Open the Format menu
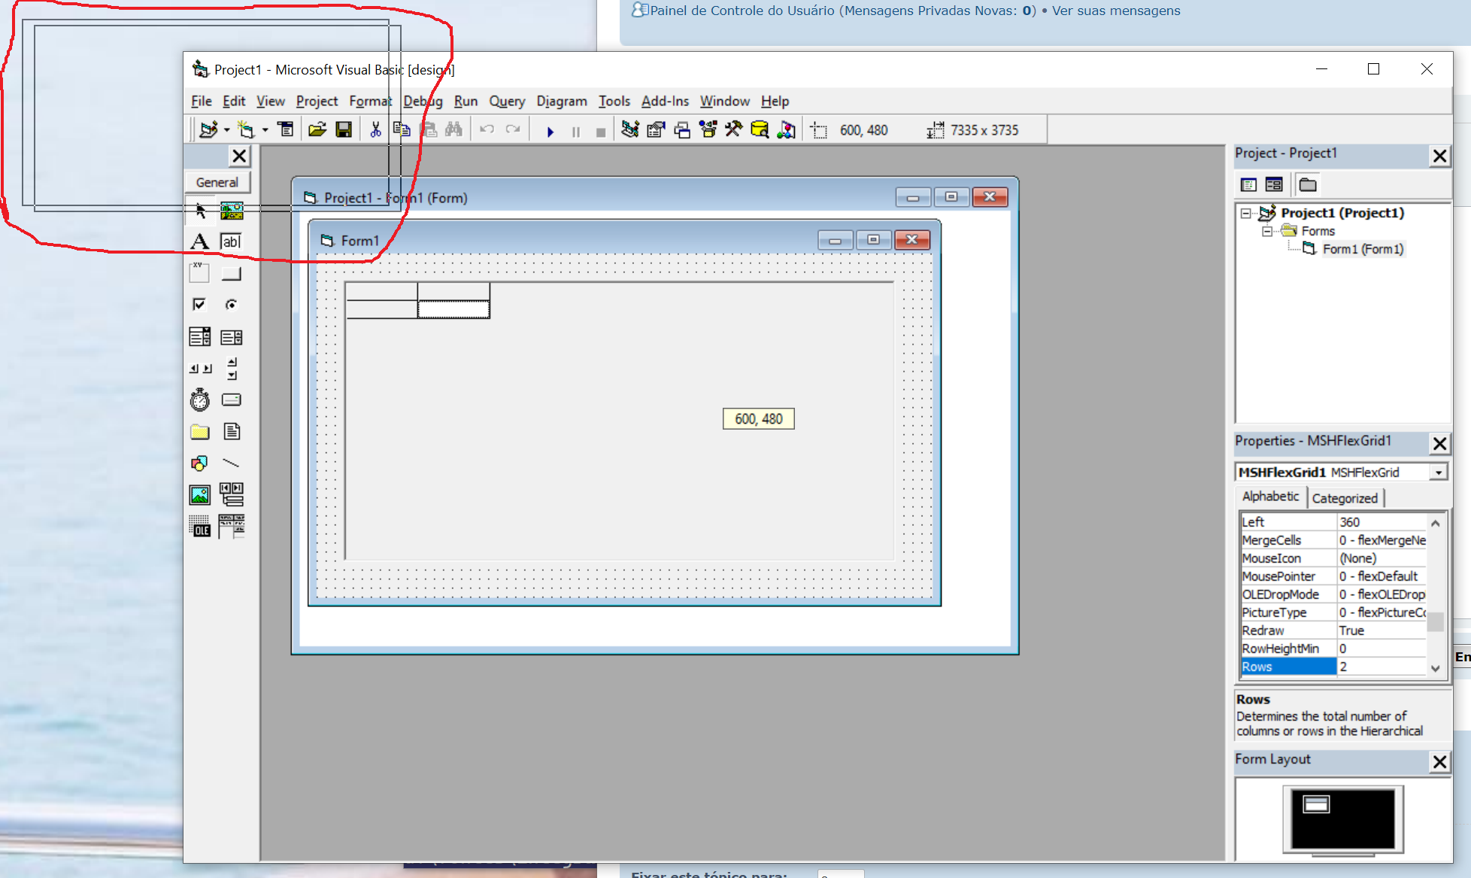The width and height of the screenshot is (1471, 878). click(370, 101)
